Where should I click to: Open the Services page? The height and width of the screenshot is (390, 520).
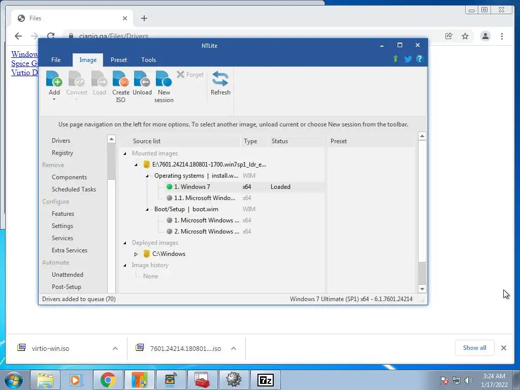pos(62,238)
